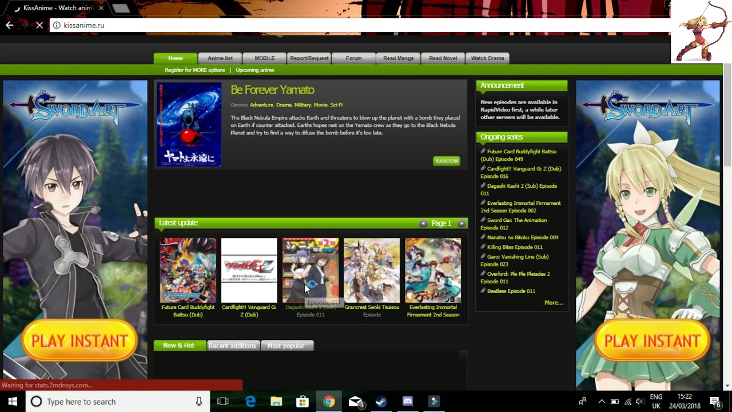The width and height of the screenshot is (732, 412).
Task: Open the Read Manga tab
Action: [x=399, y=58]
